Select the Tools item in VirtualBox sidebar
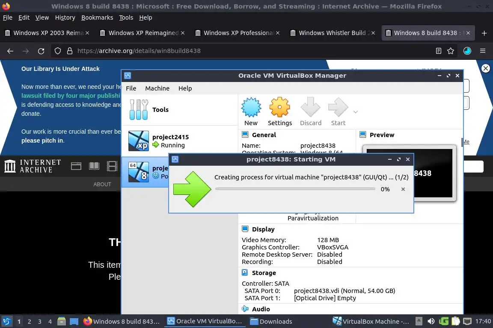This screenshot has width=493, height=328. 180,110
